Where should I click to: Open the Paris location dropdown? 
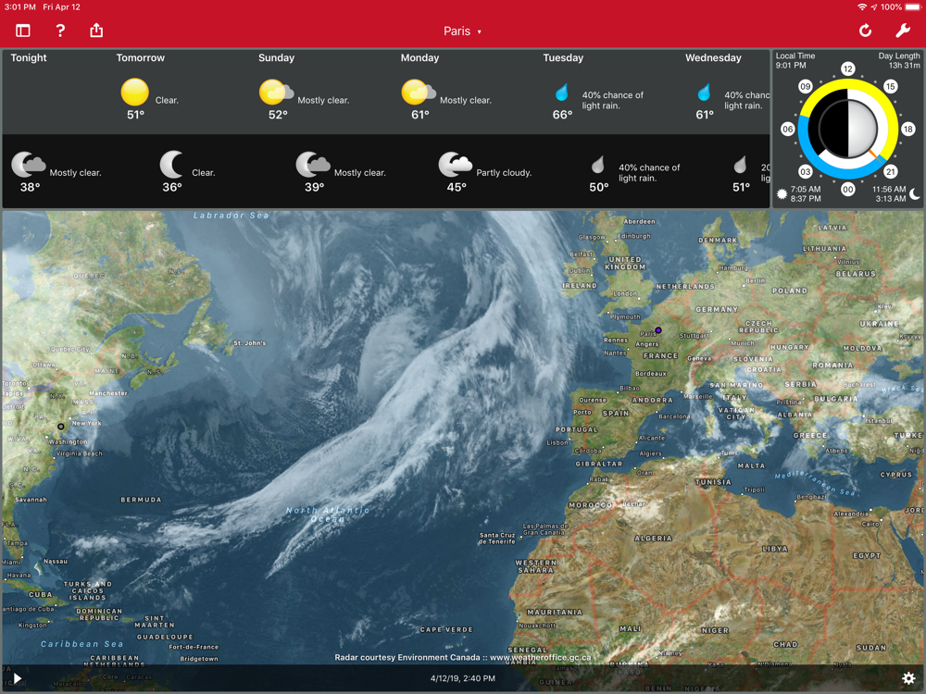coord(462,31)
